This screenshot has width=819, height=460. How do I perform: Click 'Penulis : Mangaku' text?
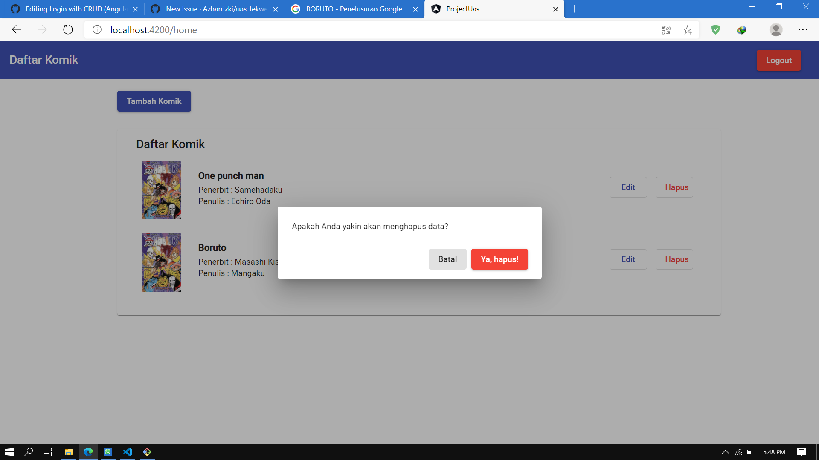(231, 273)
